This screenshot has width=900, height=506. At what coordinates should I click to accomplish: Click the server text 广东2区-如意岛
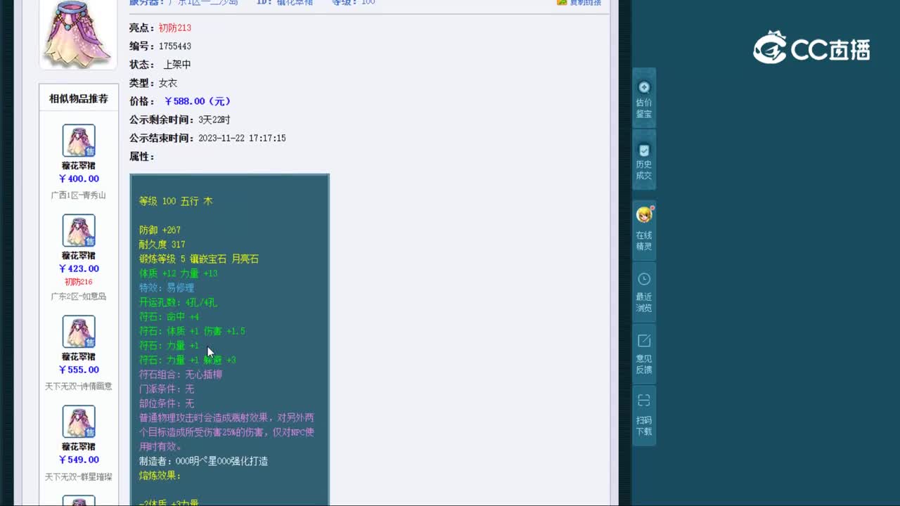click(x=79, y=297)
